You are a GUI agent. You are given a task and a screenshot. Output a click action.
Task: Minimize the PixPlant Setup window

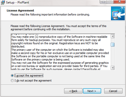tap(103, 2)
